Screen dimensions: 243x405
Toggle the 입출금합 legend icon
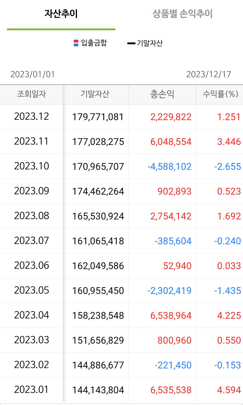tap(76, 43)
